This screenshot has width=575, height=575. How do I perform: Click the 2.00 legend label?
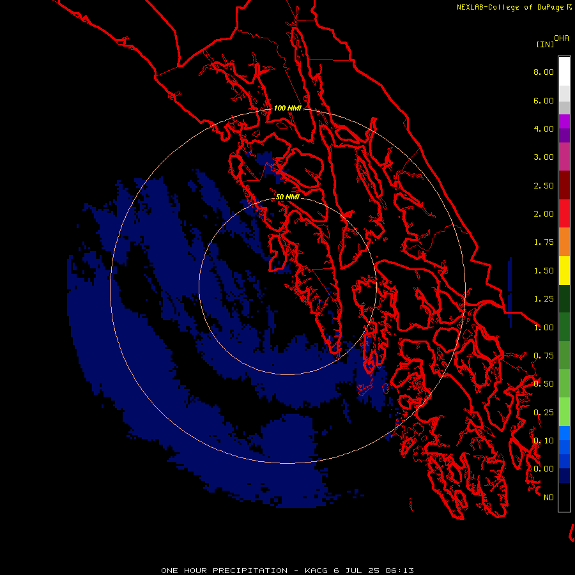pos(544,214)
